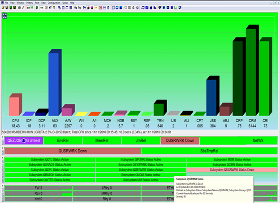Open the Speak menu
This screenshot has width=280, height=203.
(x=65, y=2)
